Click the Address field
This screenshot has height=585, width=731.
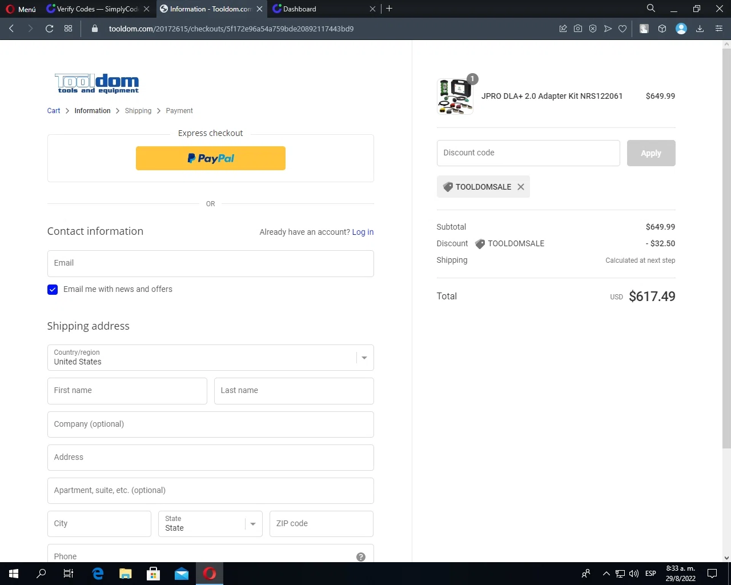tap(211, 458)
